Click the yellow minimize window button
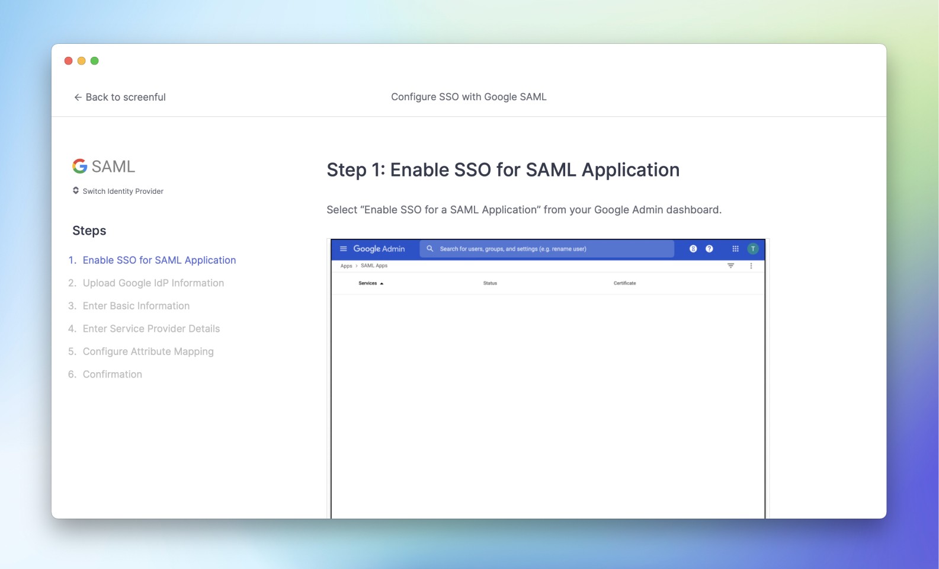The width and height of the screenshot is (939, 569). (81, 61)
